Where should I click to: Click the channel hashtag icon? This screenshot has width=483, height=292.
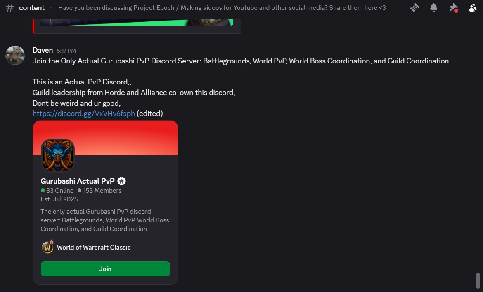[10, 8]
